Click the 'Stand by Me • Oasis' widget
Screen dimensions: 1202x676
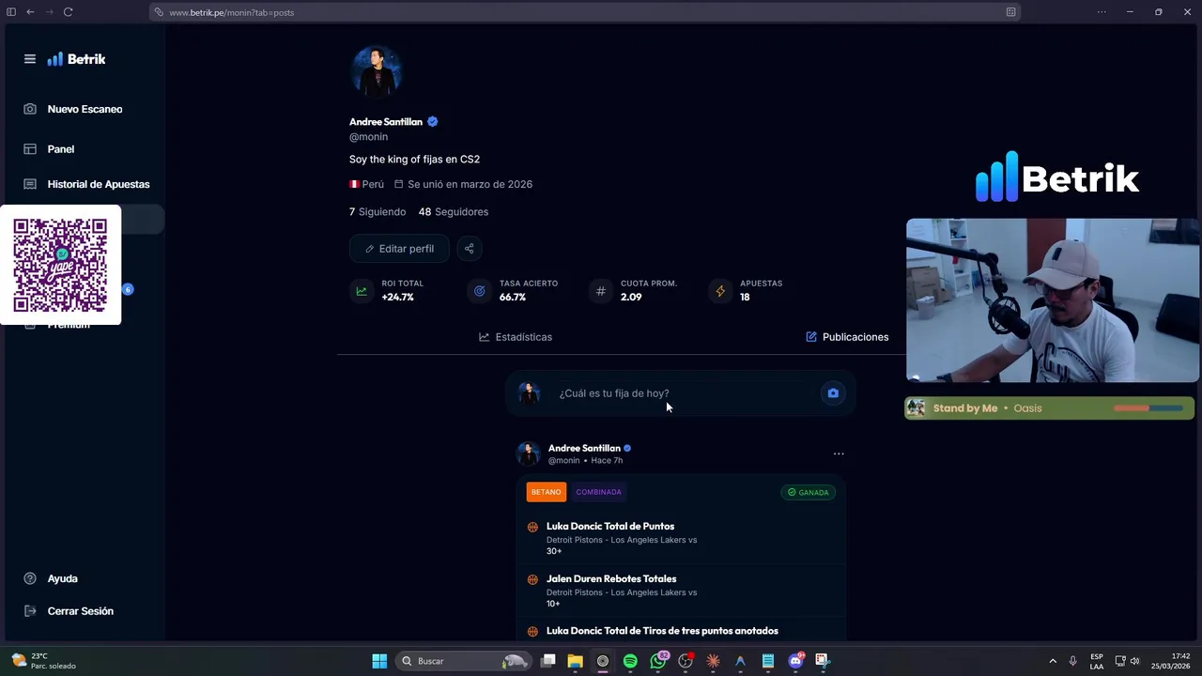tap(1050, 408)
